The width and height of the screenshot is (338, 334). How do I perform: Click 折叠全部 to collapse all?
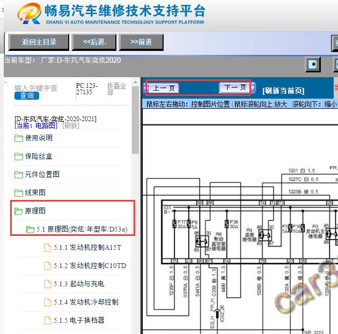click(116, 88)
